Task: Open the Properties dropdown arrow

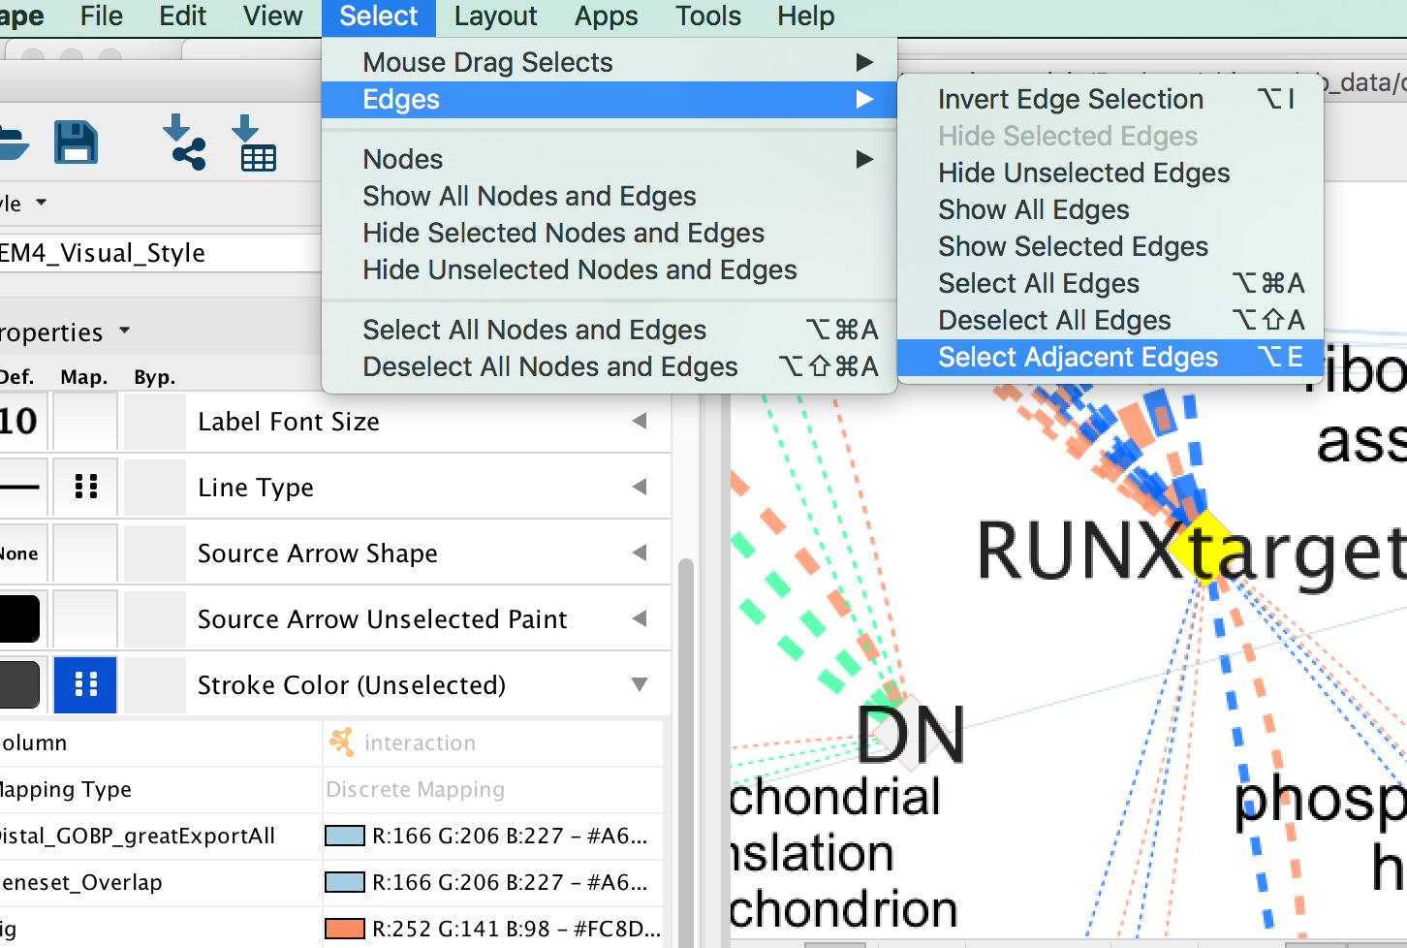Action: click(124, 332)
